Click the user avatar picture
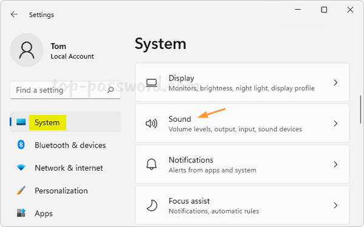 point(27,50)
